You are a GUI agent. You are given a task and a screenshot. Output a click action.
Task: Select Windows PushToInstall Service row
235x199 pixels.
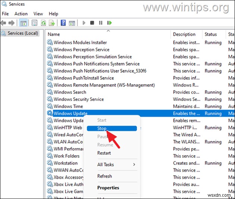point(84,78)
